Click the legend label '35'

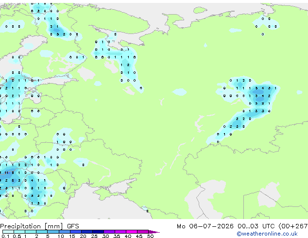tap(117, 236)
